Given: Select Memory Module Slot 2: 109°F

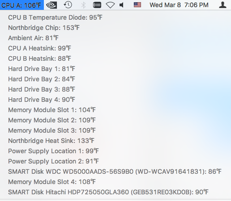Looking at the screenshot, I should 115,120.
